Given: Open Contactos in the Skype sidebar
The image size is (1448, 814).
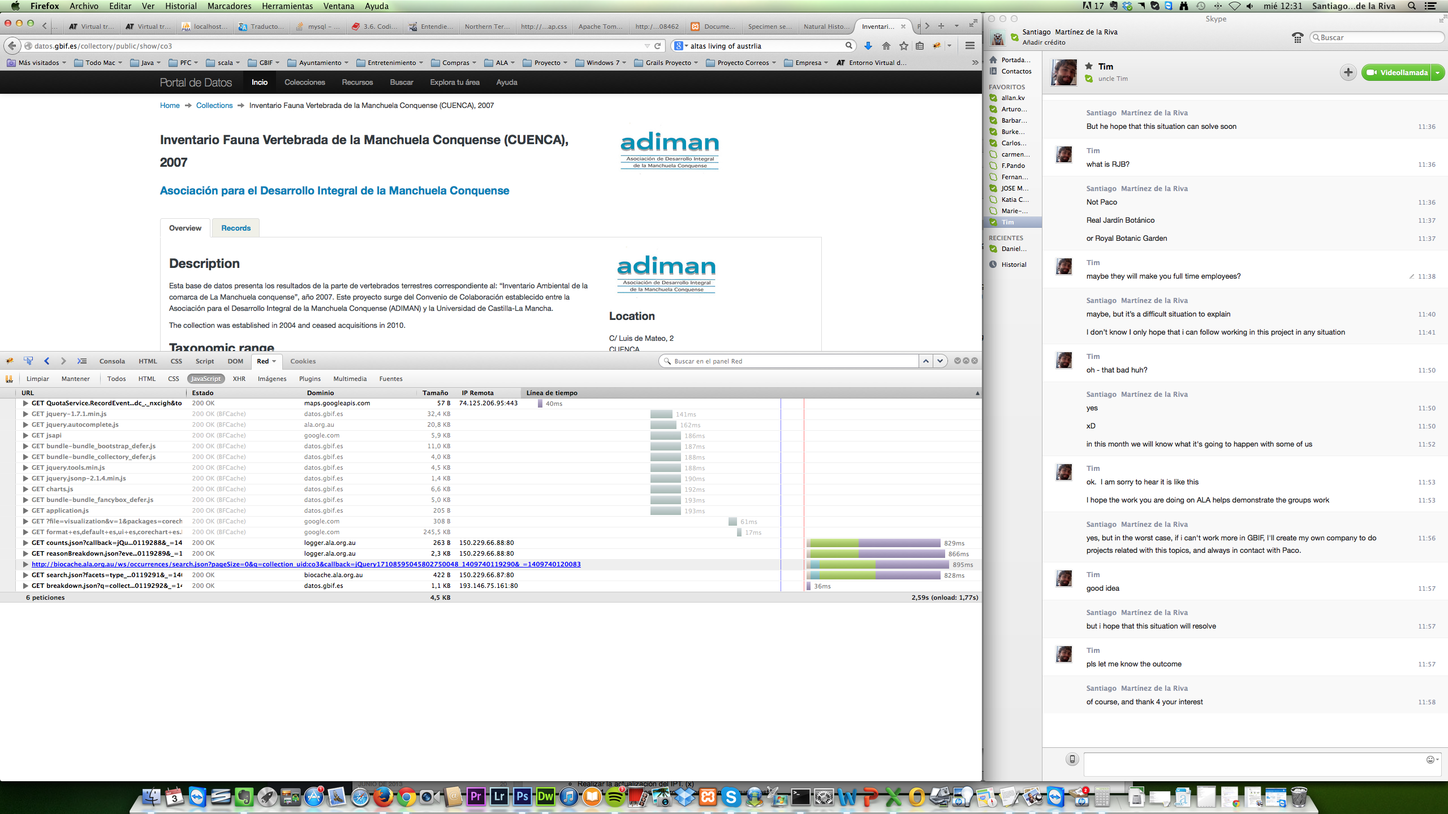Looking at the screenshot, I should pos(1016,71).
